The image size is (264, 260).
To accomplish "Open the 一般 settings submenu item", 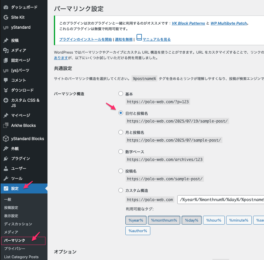I will 8,199.
